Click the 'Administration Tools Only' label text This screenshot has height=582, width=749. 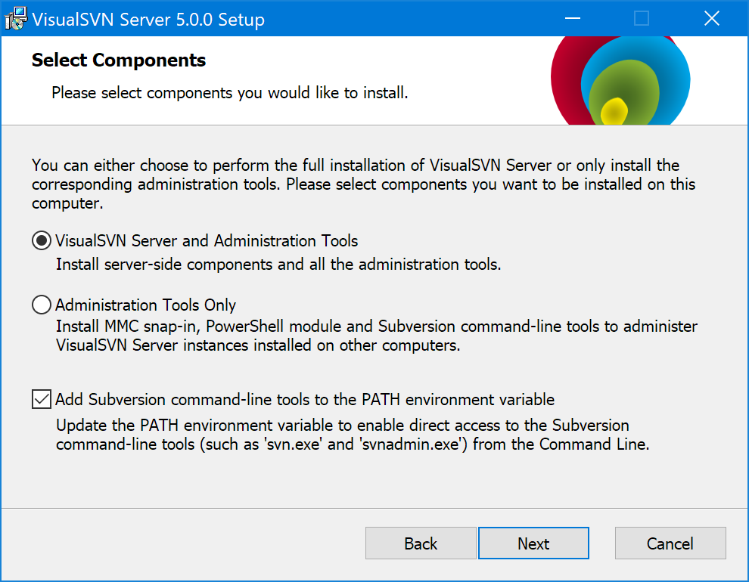pyautogui.click(x=146, y=305)
